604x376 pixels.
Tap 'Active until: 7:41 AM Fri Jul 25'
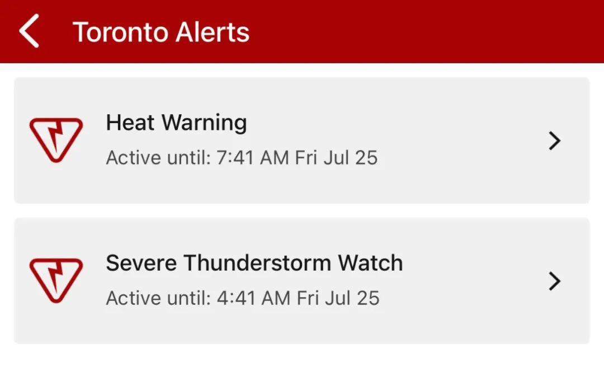click(242, 158)
